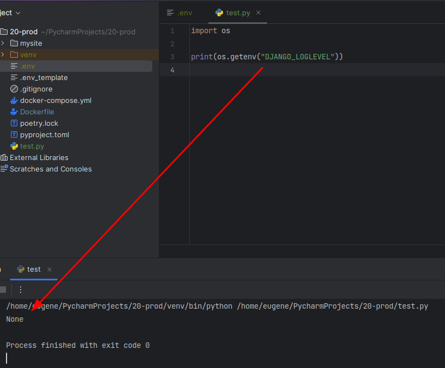Click the test.py Python icon in tree
The height and width of the screenshot is (368, 445).
pyautogui.click(x=14, y=146)
